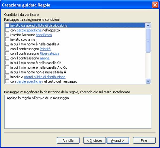Go back with the '< Indietro' button
Image resolution: width=160 pixels, height=148 pixels.
click(94, 141)
